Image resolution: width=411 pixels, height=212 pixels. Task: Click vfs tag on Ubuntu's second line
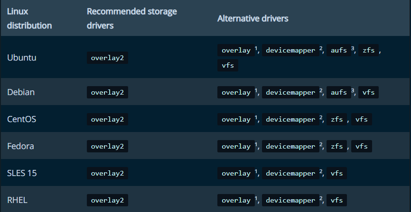tap(227, 65)
